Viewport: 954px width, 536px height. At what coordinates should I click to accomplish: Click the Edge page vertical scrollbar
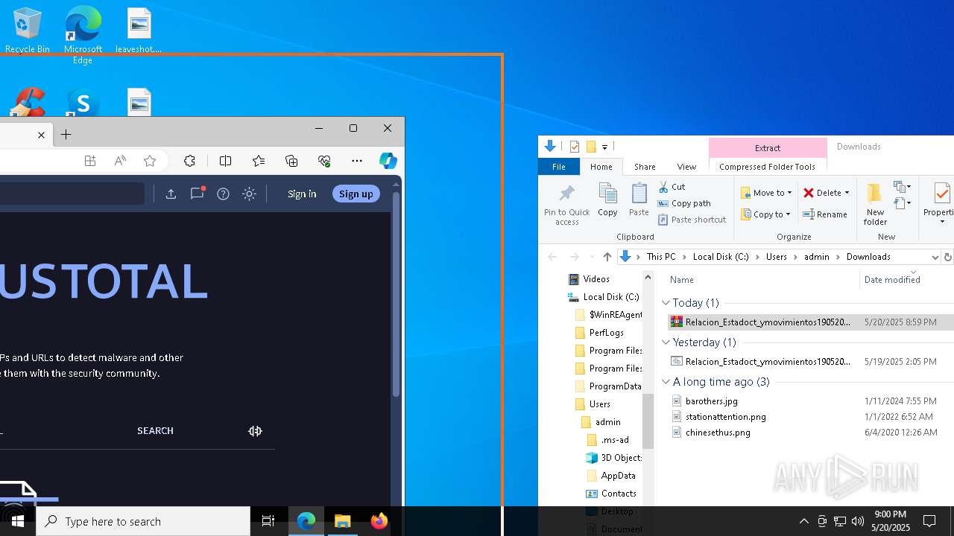pos(396,294)
